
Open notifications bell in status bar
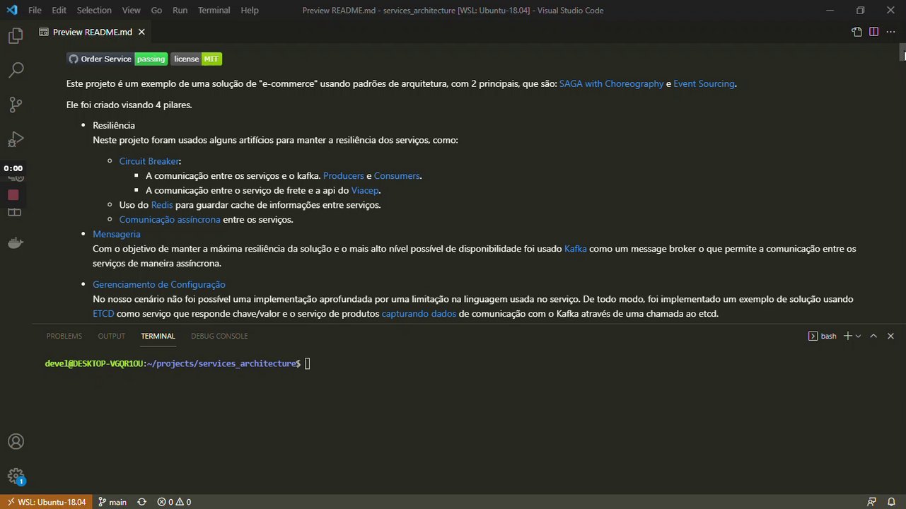coord(891,502)
